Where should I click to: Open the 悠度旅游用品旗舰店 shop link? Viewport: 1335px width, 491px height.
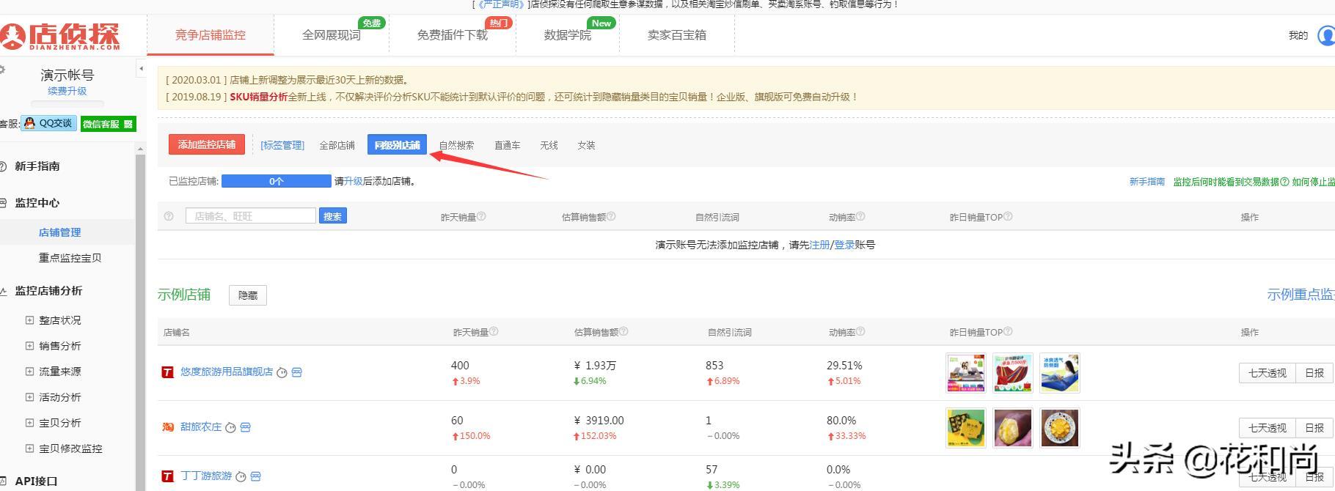click(x=227, y=372)
